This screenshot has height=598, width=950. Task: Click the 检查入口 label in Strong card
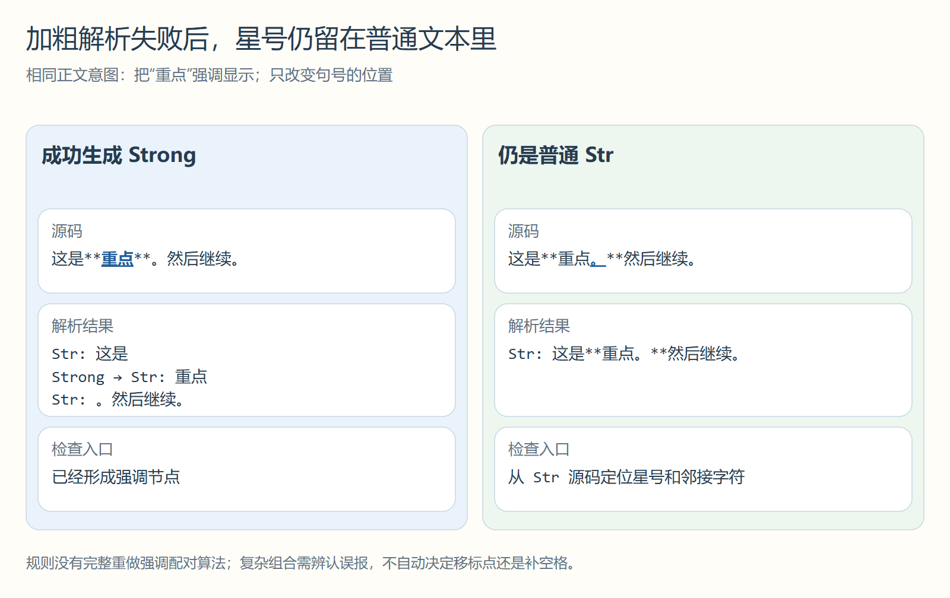(x=83, y=450)
